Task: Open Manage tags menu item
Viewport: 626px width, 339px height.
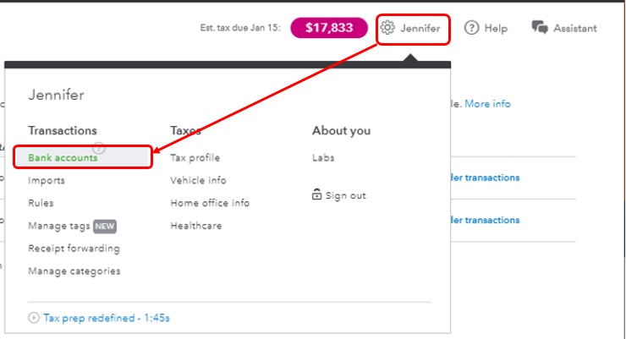Action: coord(59,226)
